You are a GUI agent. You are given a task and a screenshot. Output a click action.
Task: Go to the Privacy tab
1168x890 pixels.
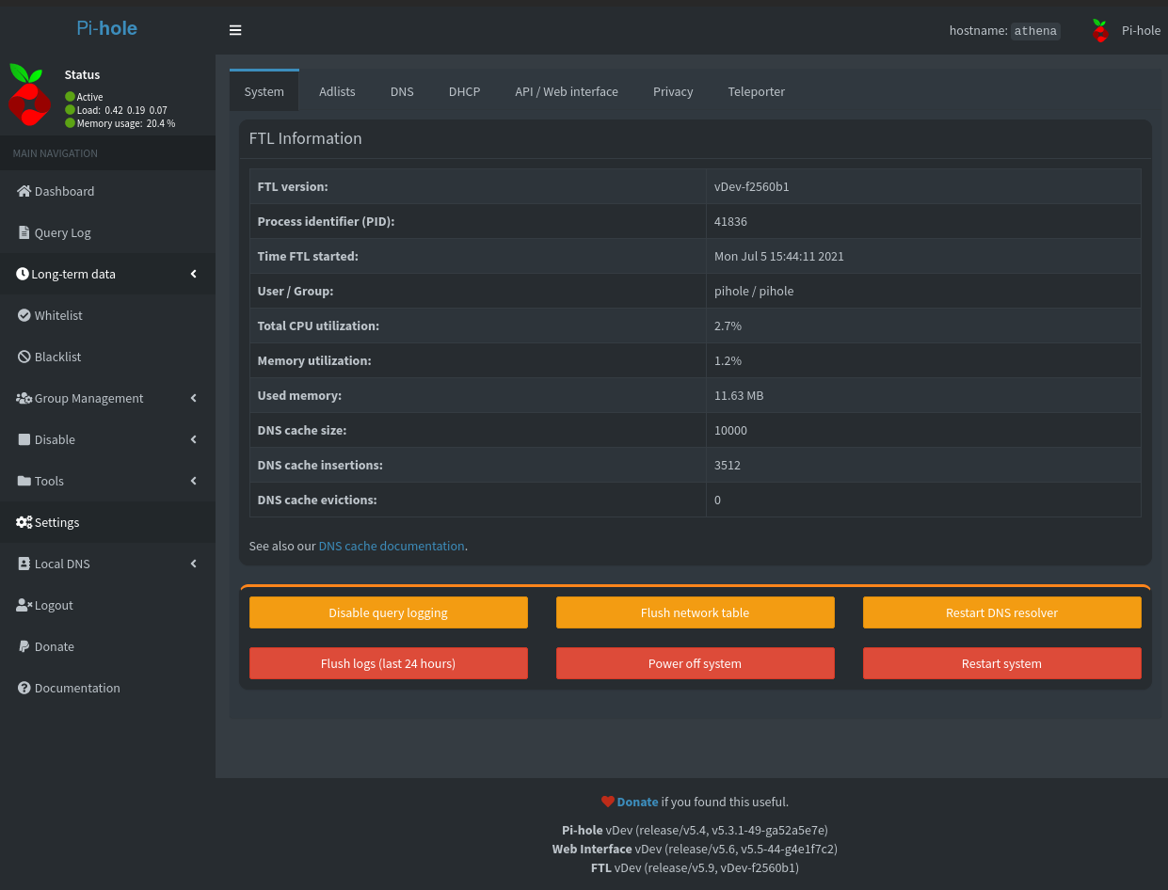click(x=673, y=91)
